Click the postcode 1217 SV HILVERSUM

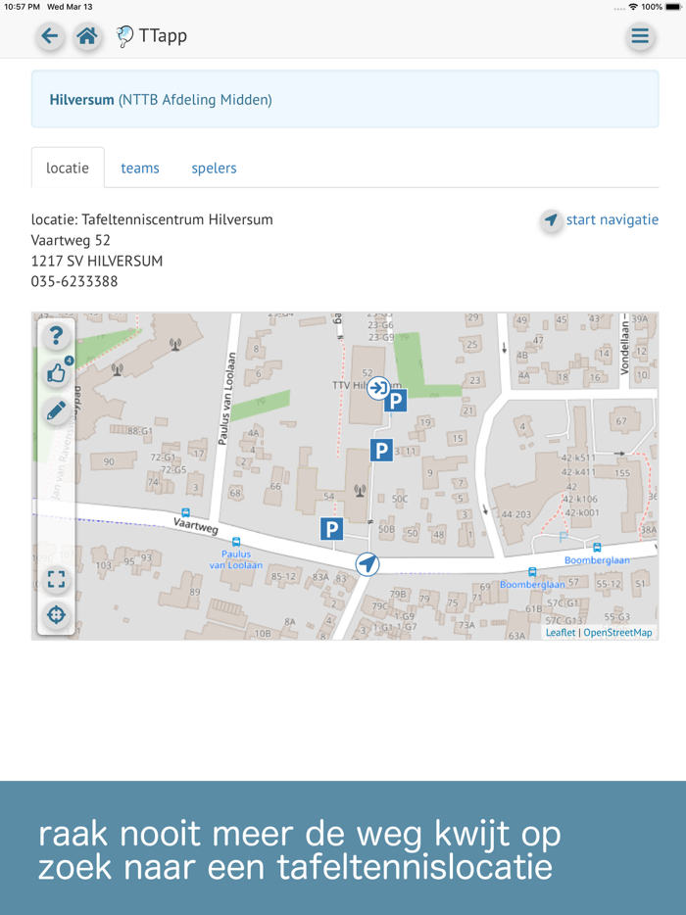[x=97, y=261]
